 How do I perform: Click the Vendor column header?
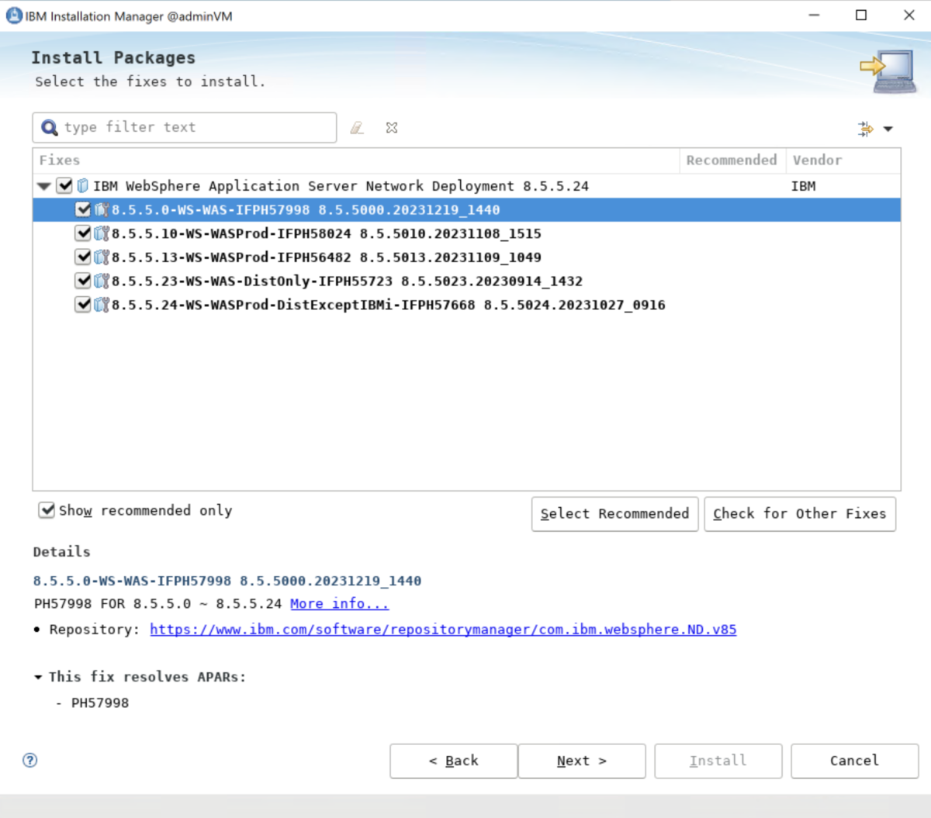816,160
